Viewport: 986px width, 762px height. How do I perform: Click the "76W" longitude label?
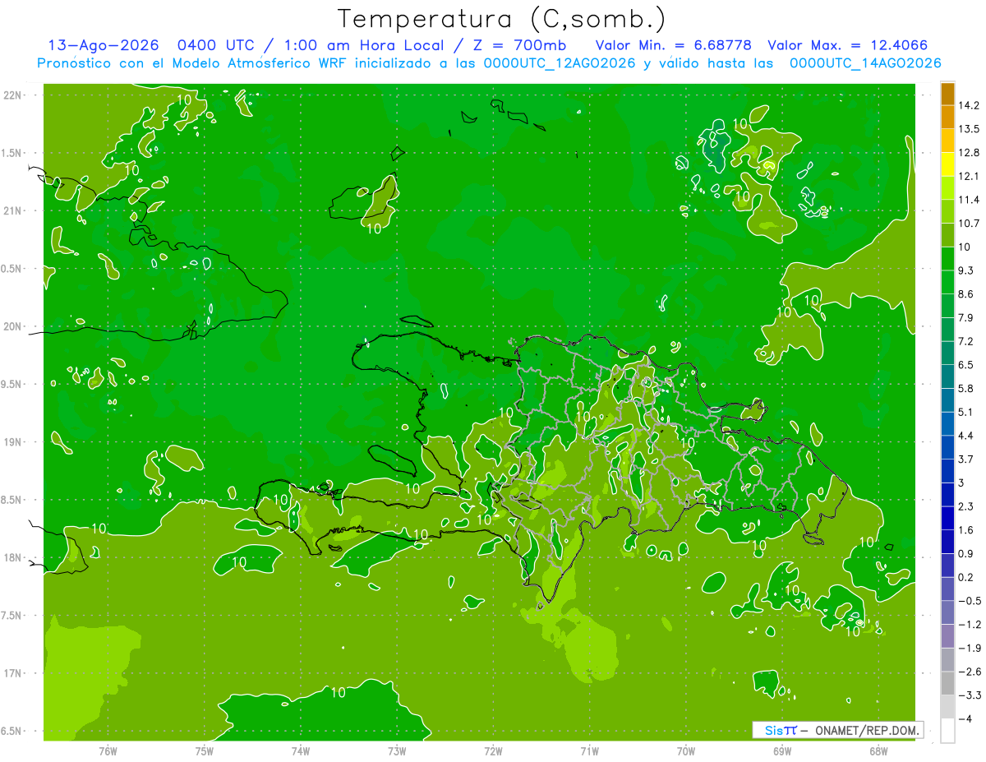(x=108, y=750)
